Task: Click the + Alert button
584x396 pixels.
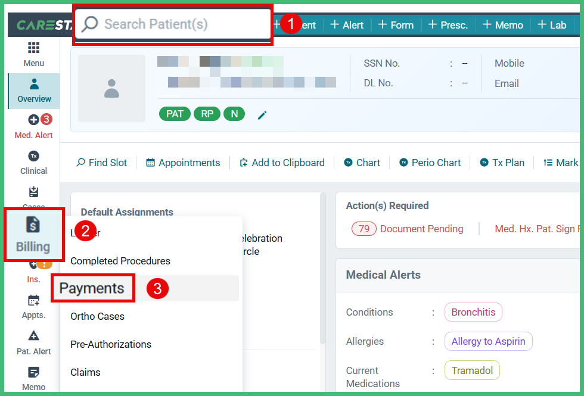Action: 346,24
